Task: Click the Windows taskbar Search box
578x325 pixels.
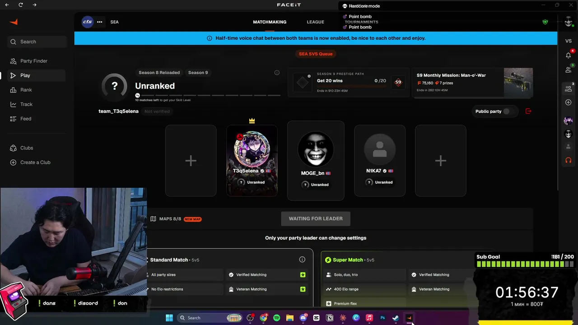Action: pyautogui.click(x=210, y=318)
